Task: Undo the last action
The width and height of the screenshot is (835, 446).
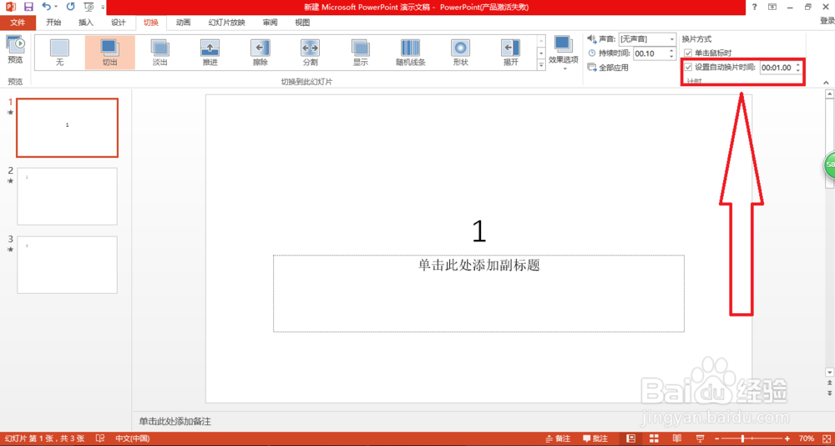Action: pyautogui.click(x=47, y=7)
